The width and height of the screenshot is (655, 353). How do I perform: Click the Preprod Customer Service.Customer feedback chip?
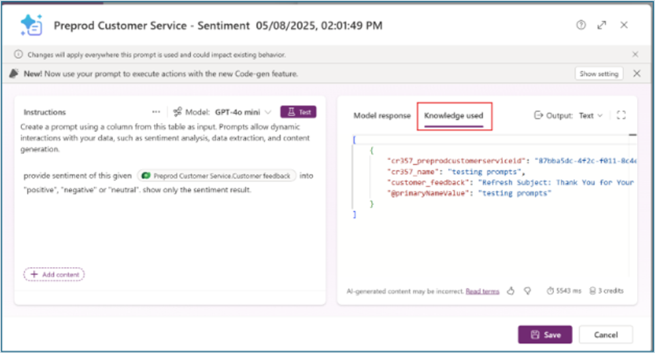point(217,175)
